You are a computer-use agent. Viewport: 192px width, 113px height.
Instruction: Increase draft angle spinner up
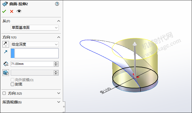56,71
